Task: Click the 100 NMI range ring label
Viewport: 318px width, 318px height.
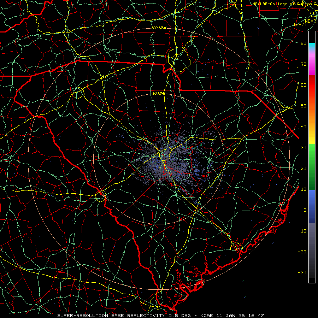Action: [159, 28]
